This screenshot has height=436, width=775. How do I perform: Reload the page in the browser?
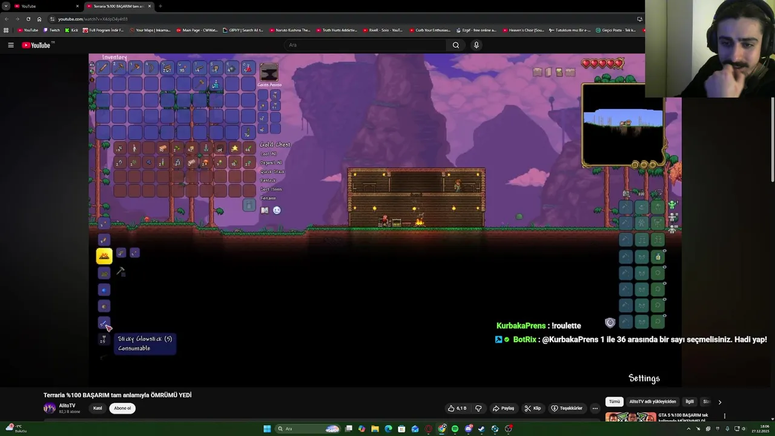tap(28, 19)
